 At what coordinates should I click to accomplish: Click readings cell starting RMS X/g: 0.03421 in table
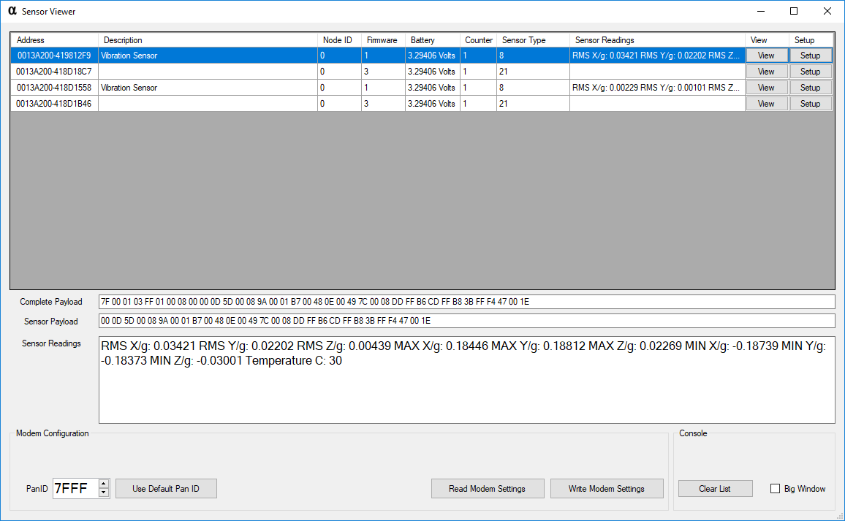(657, 56)
